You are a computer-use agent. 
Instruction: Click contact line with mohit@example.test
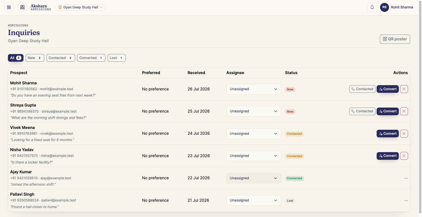click(x=42, y=89)
